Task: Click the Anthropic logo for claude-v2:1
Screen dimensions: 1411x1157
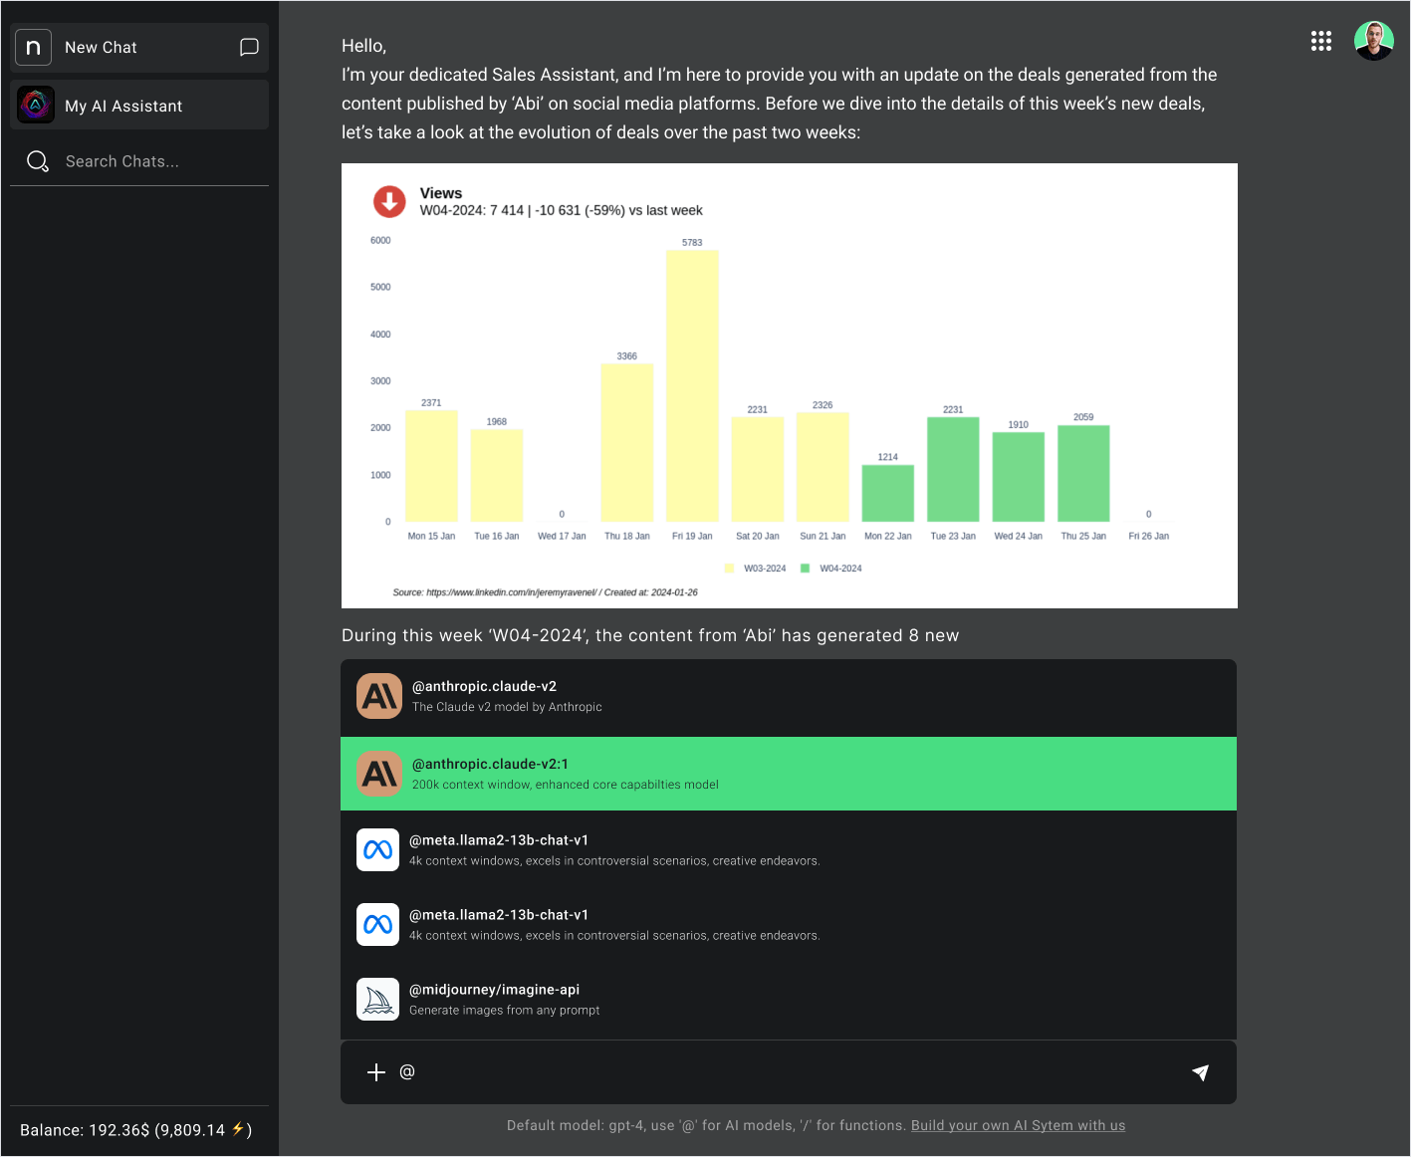Action: [379, 774]
